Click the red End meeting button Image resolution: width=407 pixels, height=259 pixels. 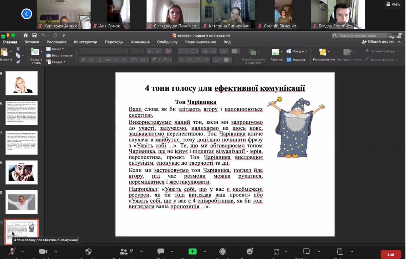coord(391,254)
